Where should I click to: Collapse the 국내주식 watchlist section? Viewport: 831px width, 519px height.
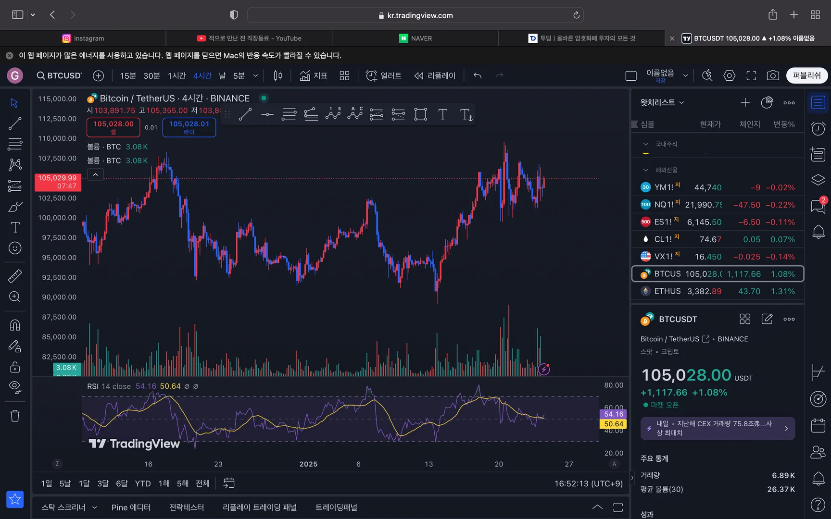click(x=646, y=144)
